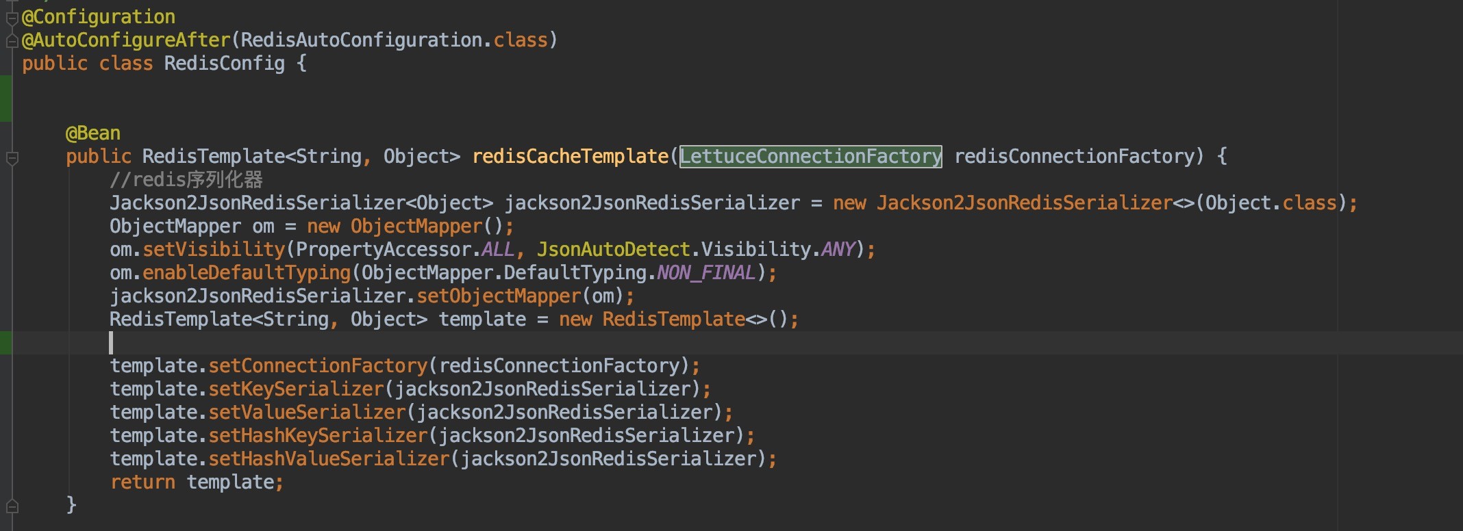
Task: Click the setKeySerializer method call
Action: click(296, 389)
